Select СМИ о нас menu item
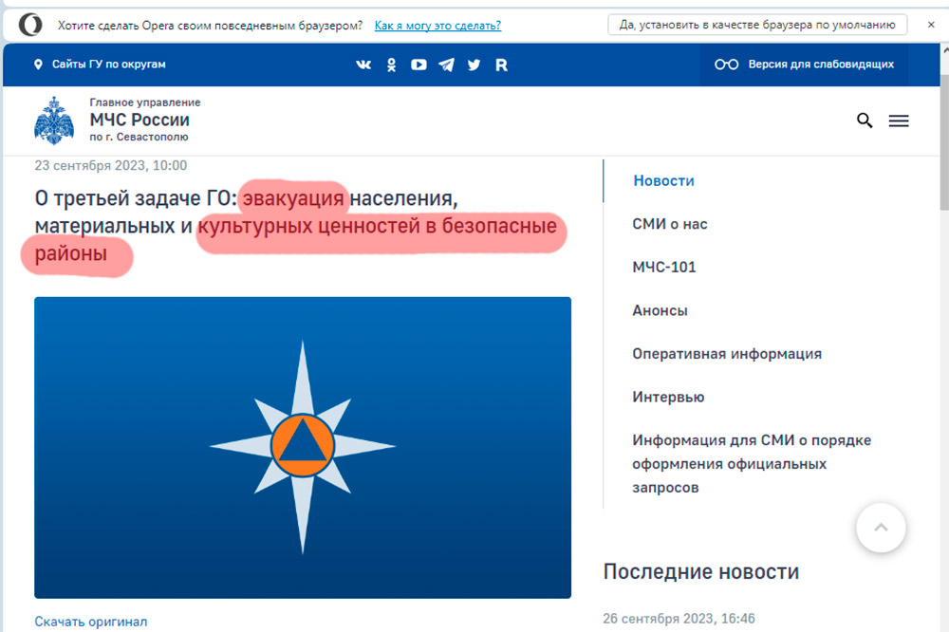 (x=669, y=224)
